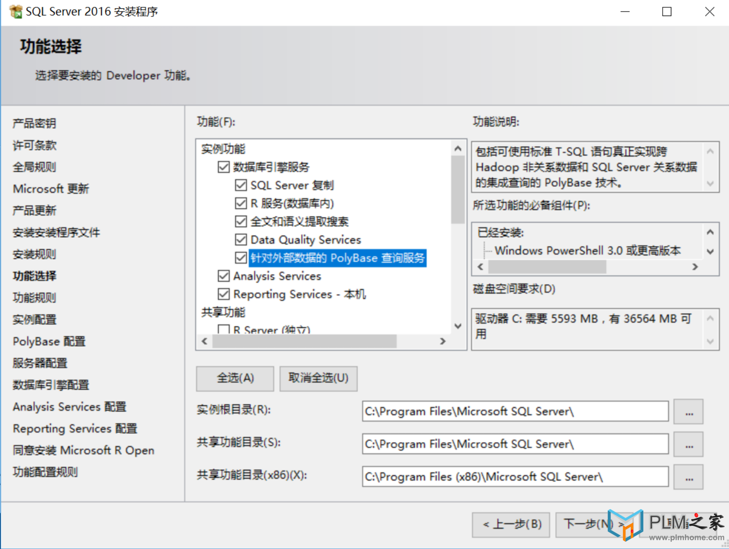Viewport: 729px width, 549px height.
Task: Select 产品密钥 step in sidebar
Action: pyautogui.click(x=34, y=123)
